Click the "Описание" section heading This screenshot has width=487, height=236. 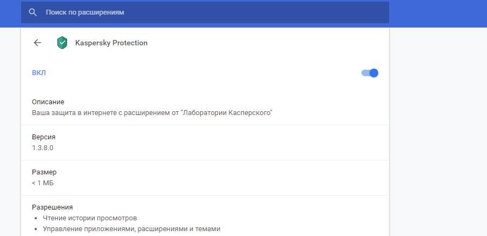coord(48,102)
